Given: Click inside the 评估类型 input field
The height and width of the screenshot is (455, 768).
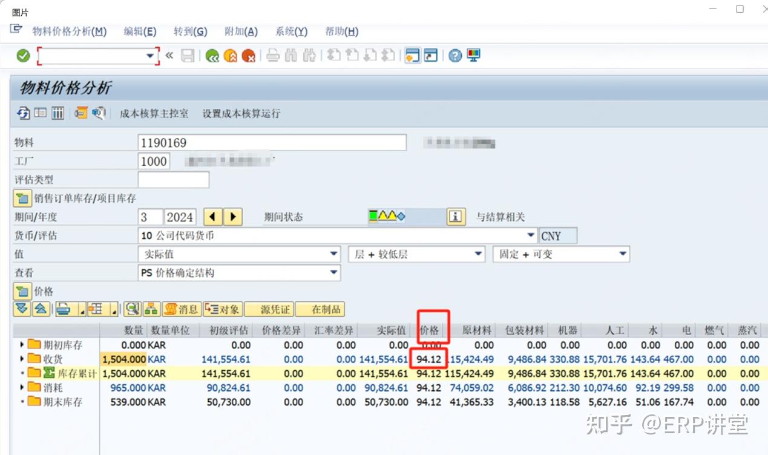Looking at the screenshot, I should [x=172, y=179].
